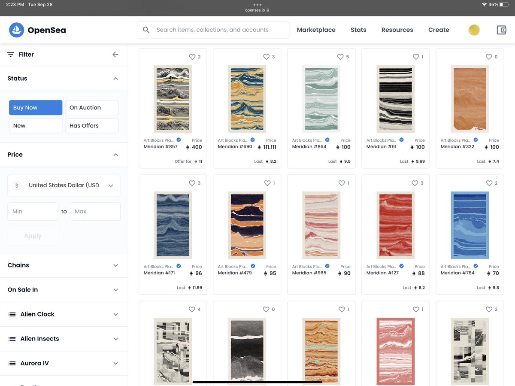The width and height of the screenshot is (515, 386).
Task: Click the 'Offer for 11' text
Action: [x=188, y=161]
